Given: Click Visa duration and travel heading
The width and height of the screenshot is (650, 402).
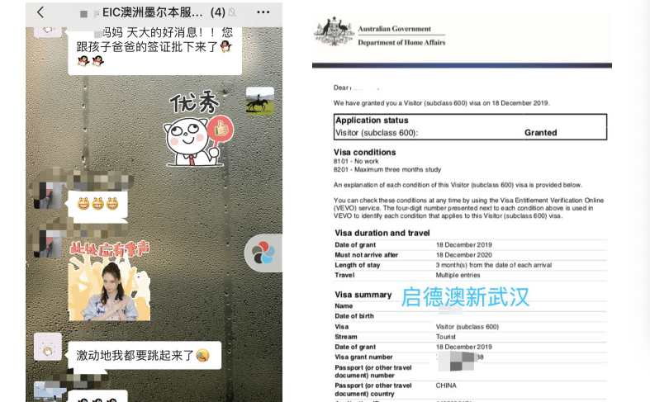Looking at the screenshot, I should (382, 233).
